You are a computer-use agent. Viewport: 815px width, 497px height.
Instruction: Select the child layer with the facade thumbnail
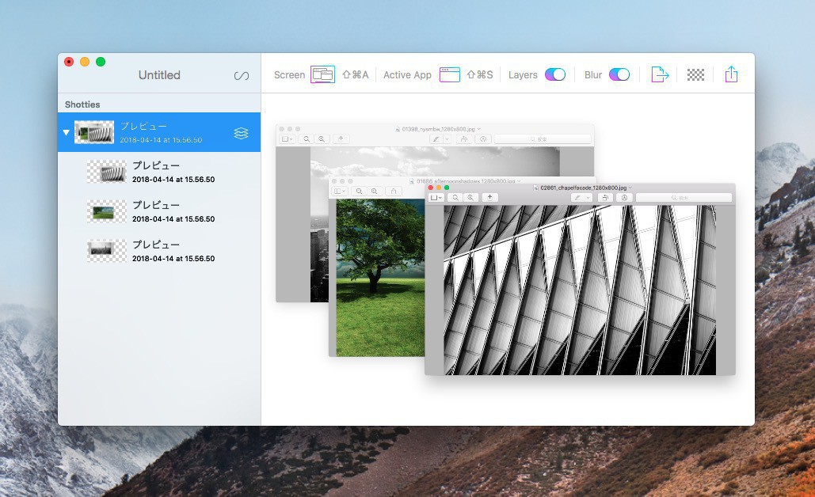coord(106,172)
